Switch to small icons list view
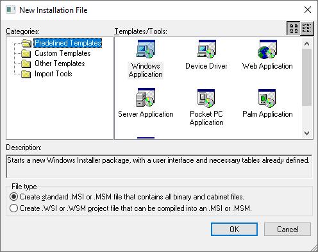Screen dimensions: 318x252 tap(307, 28)
